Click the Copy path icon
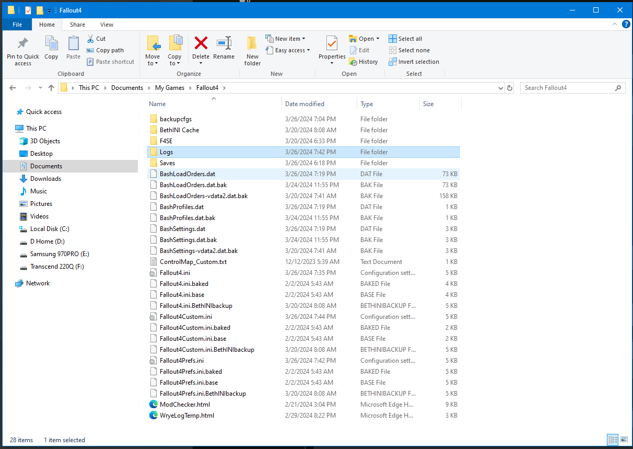633x449 pixels. tap(90, 50)
